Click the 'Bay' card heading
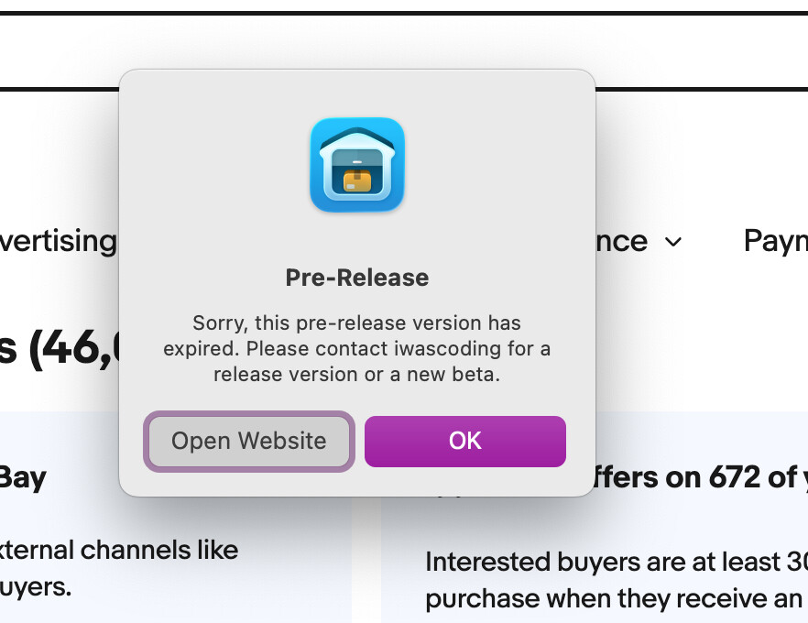Viewport: 808px width, 623px height. (23, 479)
